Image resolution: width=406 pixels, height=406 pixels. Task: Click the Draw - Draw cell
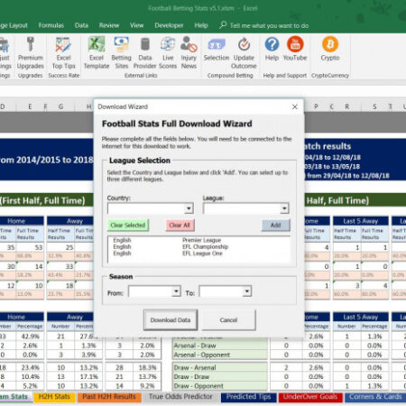pyautogui.click(x=219, y=377)
